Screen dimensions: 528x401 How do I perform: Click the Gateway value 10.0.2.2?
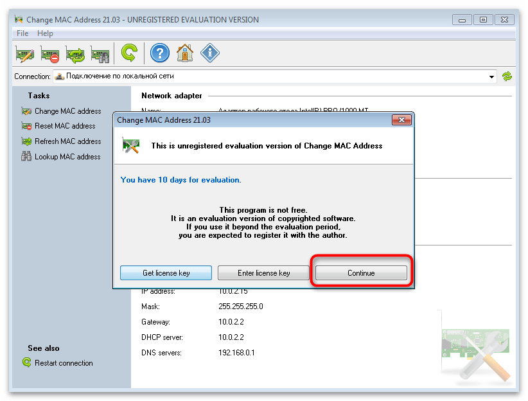coord(231,322)
